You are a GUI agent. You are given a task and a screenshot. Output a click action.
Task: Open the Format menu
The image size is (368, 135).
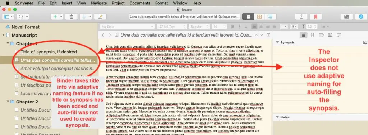click(x=161, y=3)
